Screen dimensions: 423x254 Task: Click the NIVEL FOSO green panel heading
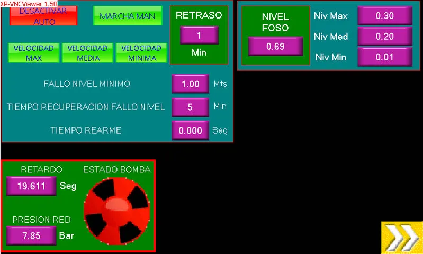275,22
